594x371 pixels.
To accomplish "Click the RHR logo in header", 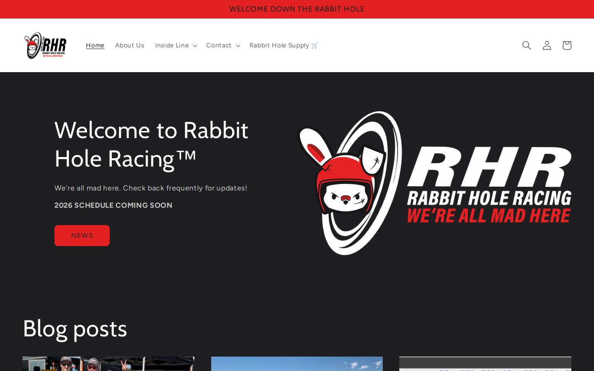I will tap(45, 45).
